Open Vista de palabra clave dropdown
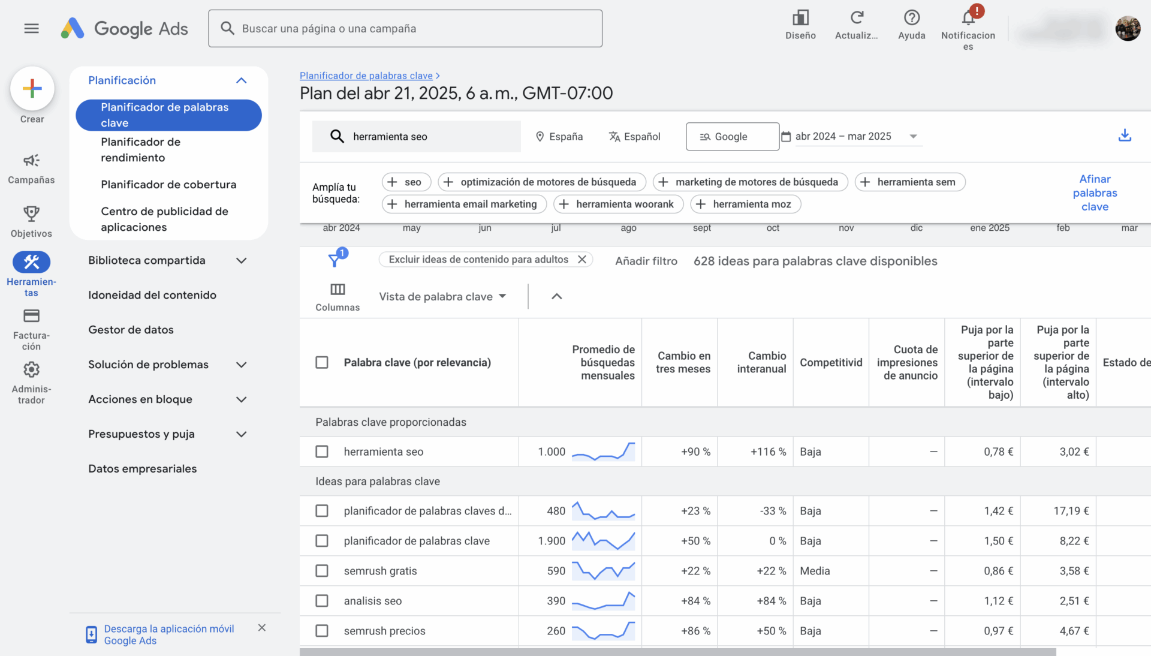 pyautogui.click(x=442, y=296)
